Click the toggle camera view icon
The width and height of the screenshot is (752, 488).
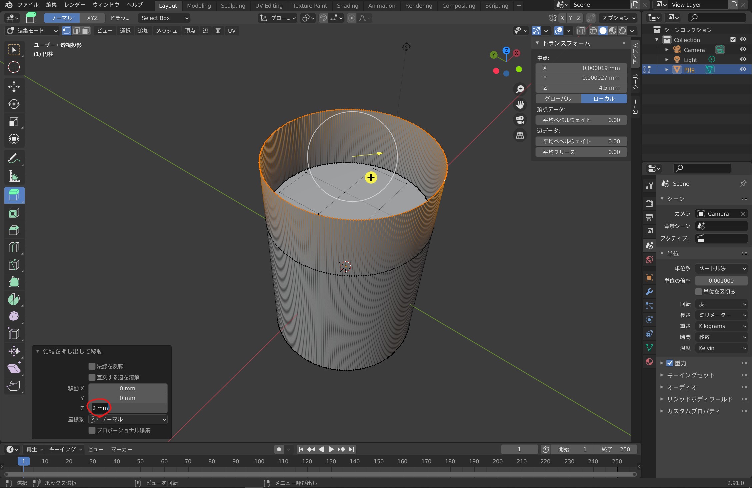pos(520,120)
